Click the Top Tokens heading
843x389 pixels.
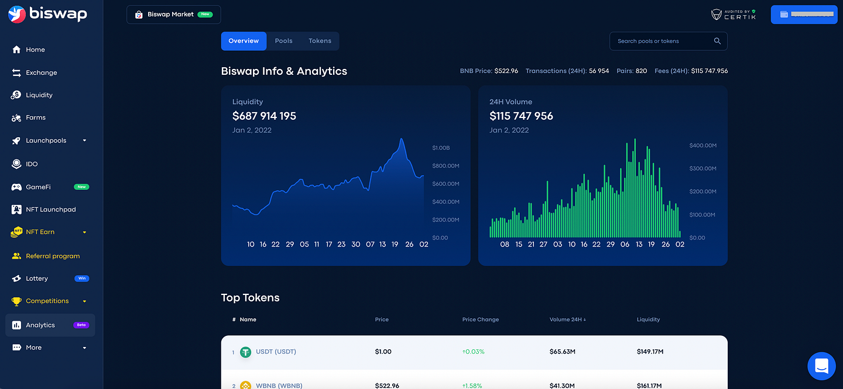[250, 298]
